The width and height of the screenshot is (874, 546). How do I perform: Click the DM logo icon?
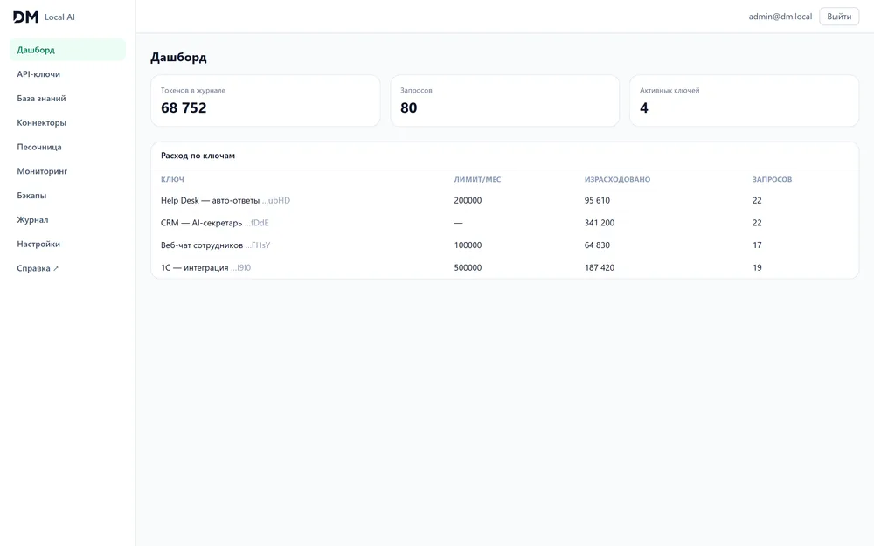pyautogui.click(x=25, y=17)
